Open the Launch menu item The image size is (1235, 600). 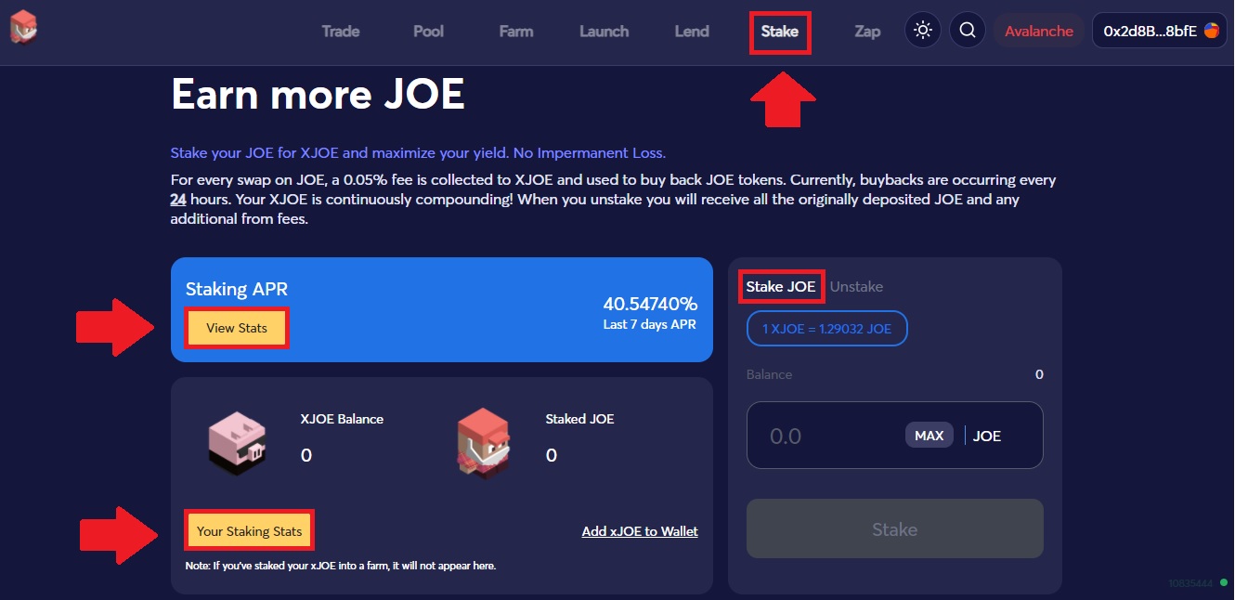[x=604, y=32]
